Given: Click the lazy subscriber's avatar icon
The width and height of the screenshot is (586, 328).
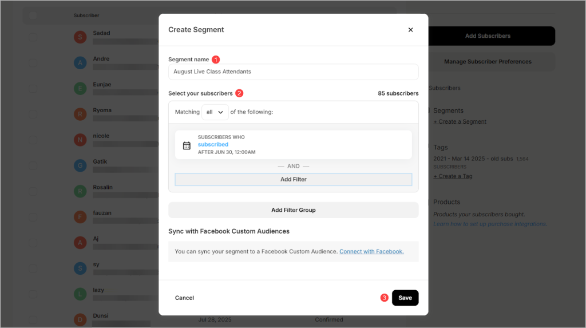Looking at the screenshot, I should click(x=81, y=294).
